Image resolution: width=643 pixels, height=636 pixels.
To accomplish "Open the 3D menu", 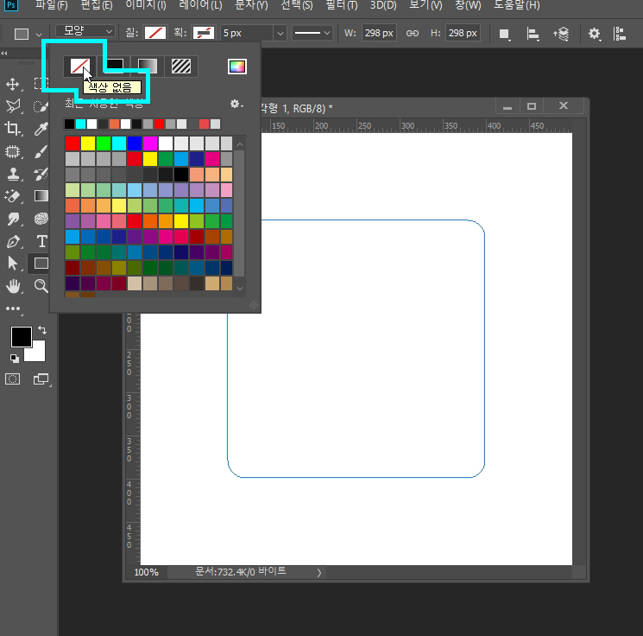I will coord(383,5).
